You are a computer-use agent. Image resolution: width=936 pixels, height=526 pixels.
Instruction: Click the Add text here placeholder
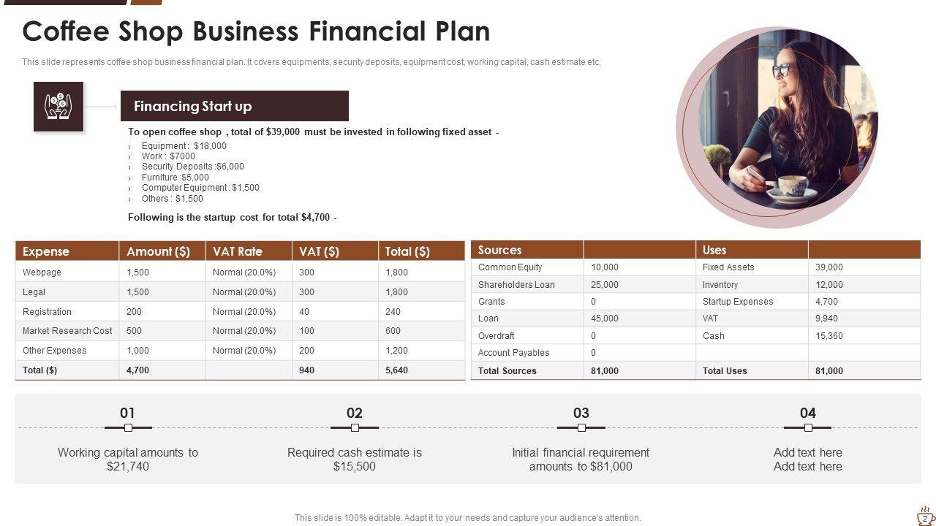coord(808,460)
